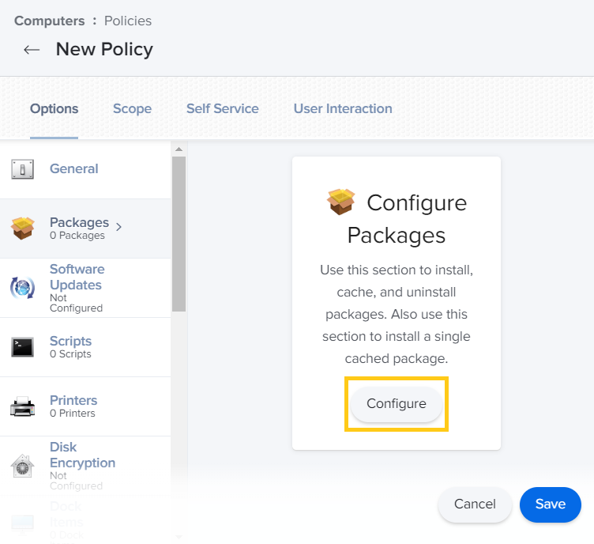The width and height of the screenshot is (594, 544).
Task: Open the Self Service tab
Action: coord(222,109)
